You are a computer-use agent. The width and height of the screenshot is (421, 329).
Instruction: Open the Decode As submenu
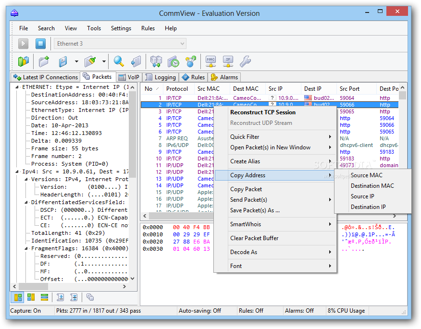click(275, 252)
